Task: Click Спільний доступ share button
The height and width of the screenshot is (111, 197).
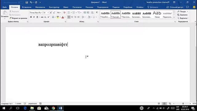Action: pos(175,7)
